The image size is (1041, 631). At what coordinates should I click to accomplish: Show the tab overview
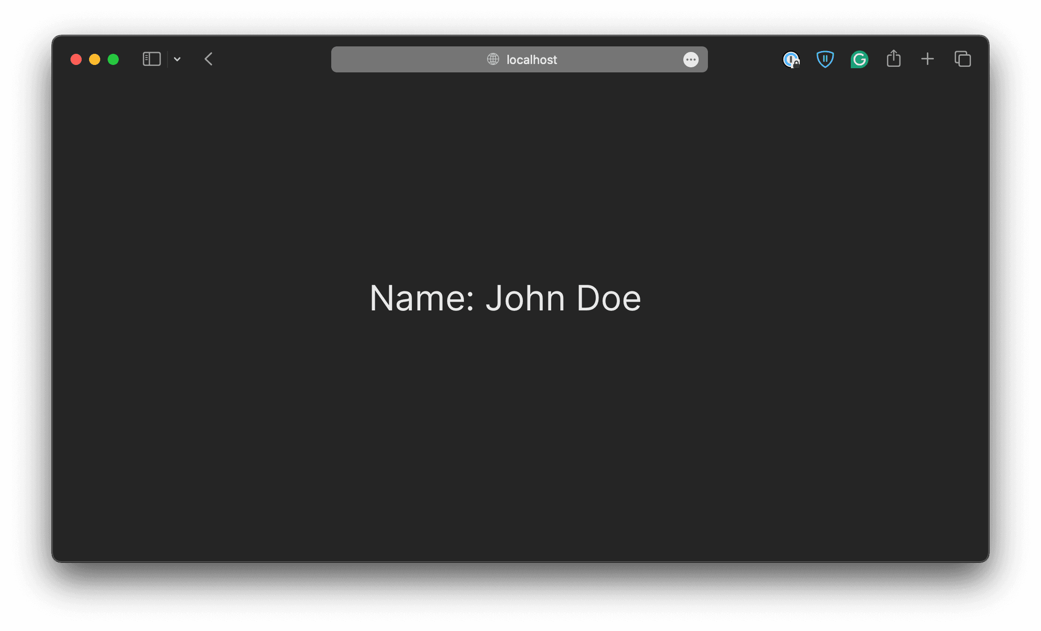(x=962, y=59)
